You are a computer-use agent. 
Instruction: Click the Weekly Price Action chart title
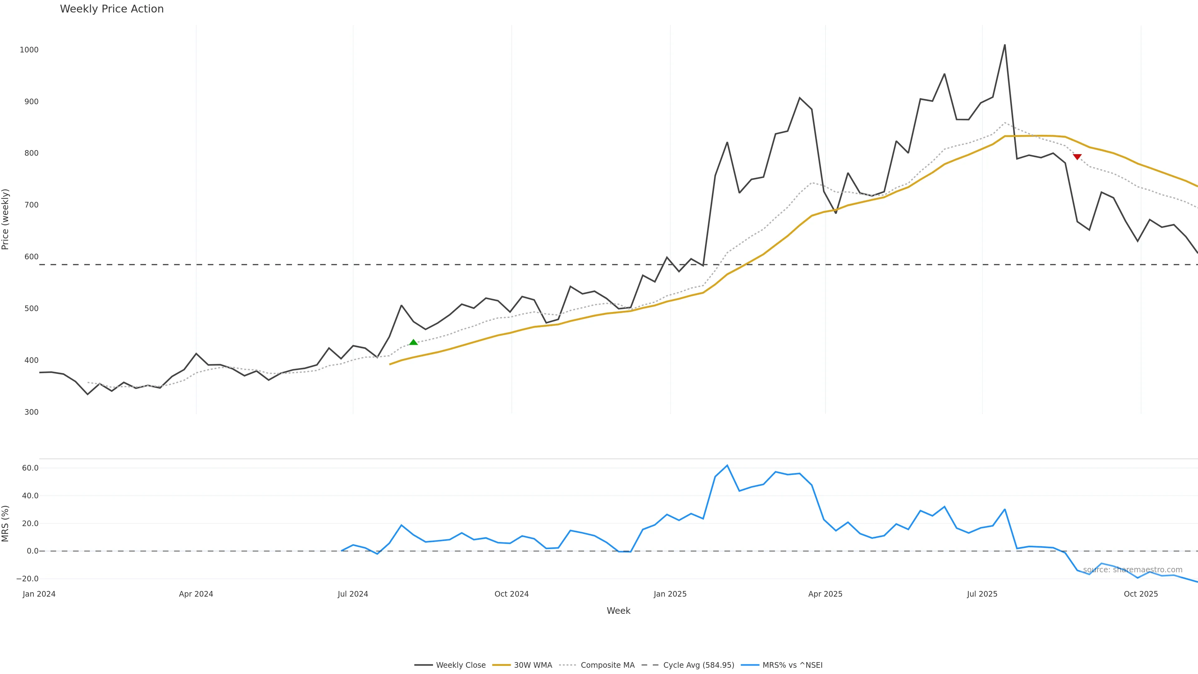pyautogui.click(x=112, y=9)
